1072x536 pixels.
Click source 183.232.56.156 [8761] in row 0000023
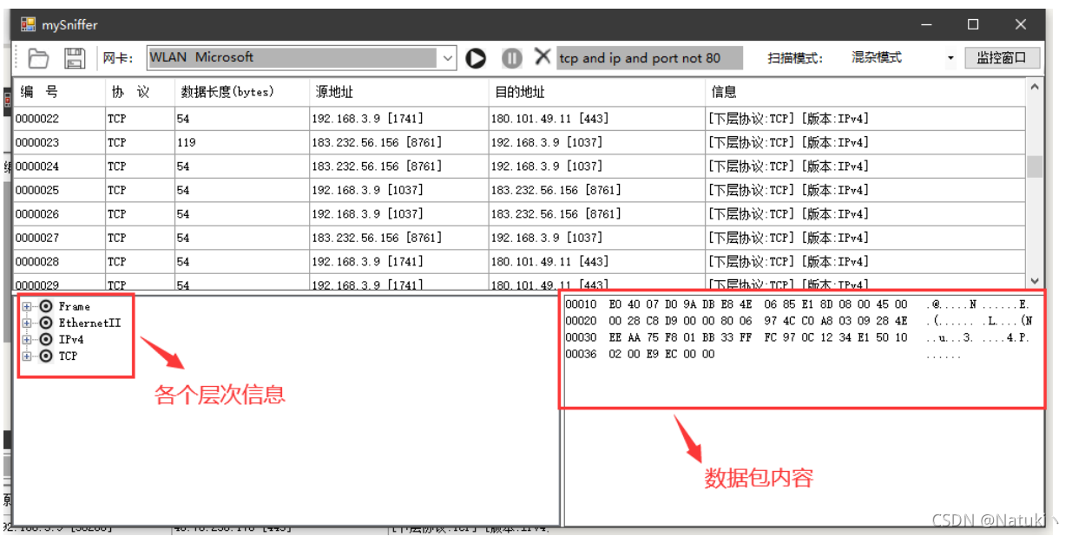pos(398,142)
